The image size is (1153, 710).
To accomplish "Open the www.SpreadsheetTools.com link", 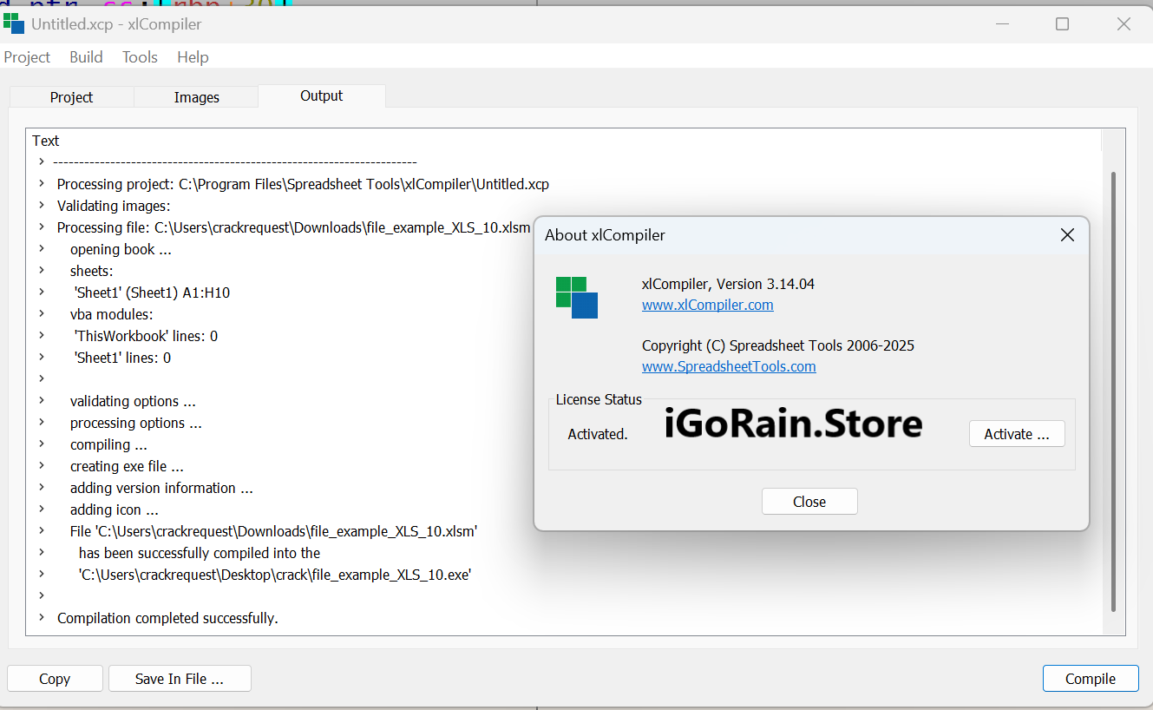I will (729, 366).
